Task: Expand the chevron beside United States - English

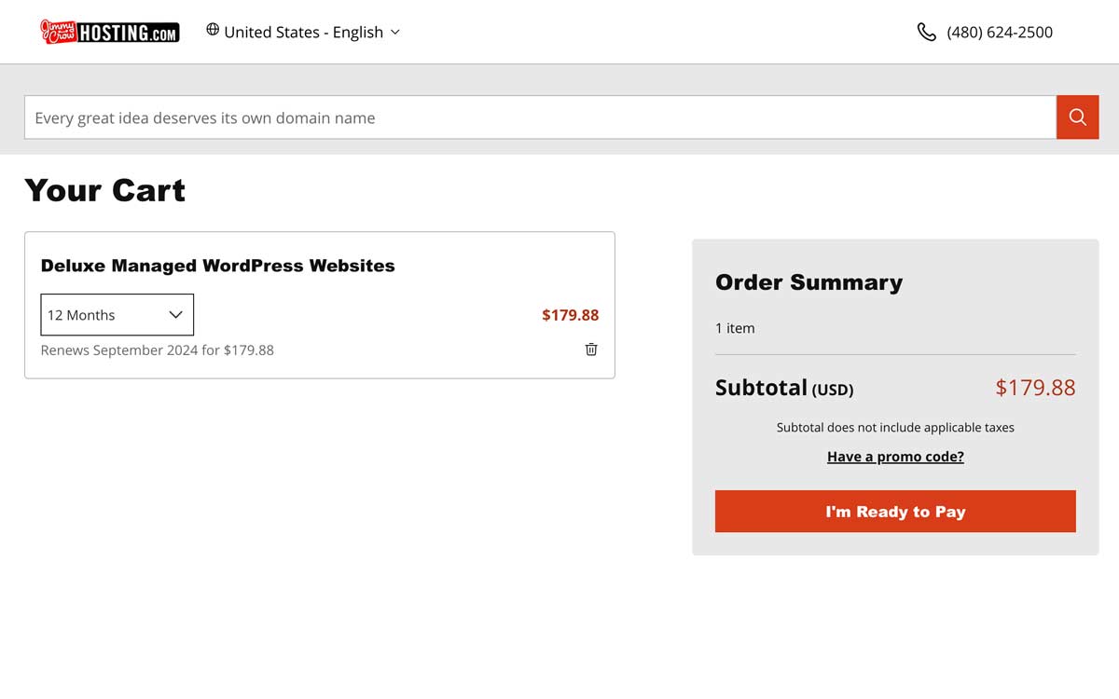Action: [394, 32]
